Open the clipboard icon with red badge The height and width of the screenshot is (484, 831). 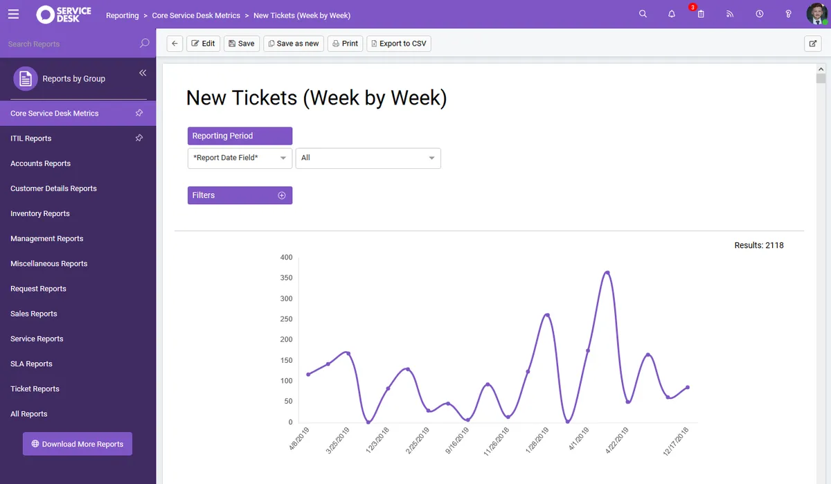pos(701,14)
